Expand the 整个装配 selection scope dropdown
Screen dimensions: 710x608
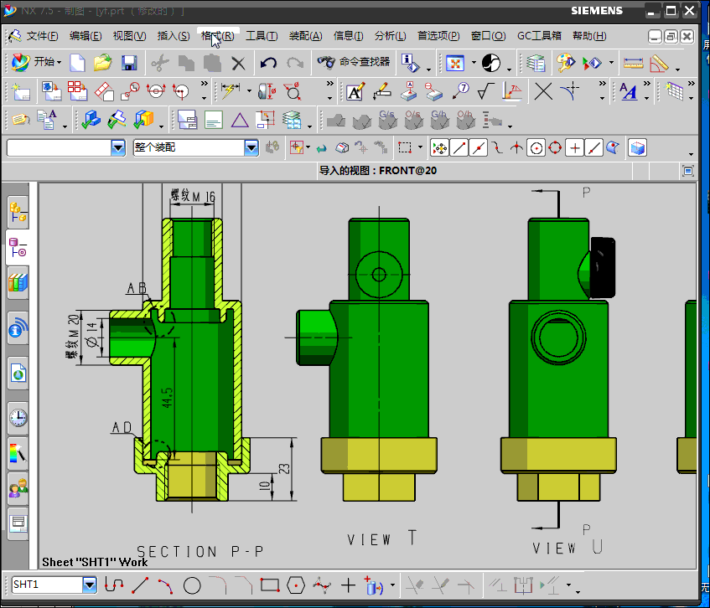click(x=251, y=147)
